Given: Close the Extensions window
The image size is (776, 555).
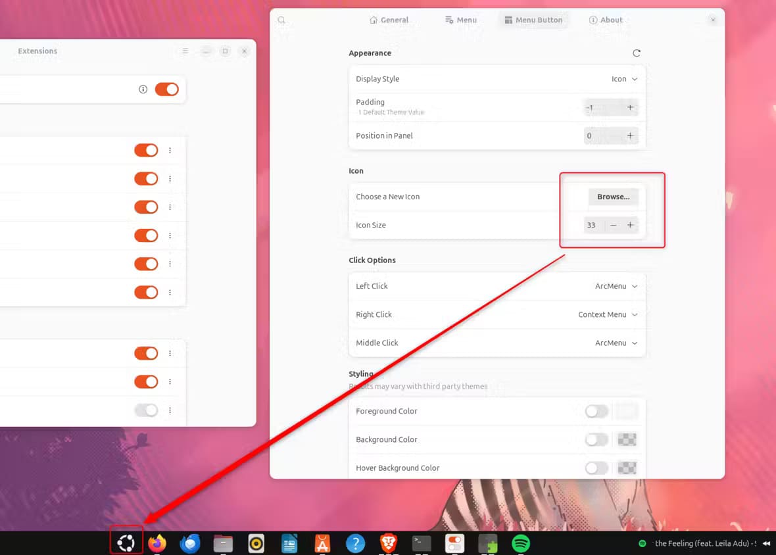Looking at the screenshot, I should [x=245, y=51].
